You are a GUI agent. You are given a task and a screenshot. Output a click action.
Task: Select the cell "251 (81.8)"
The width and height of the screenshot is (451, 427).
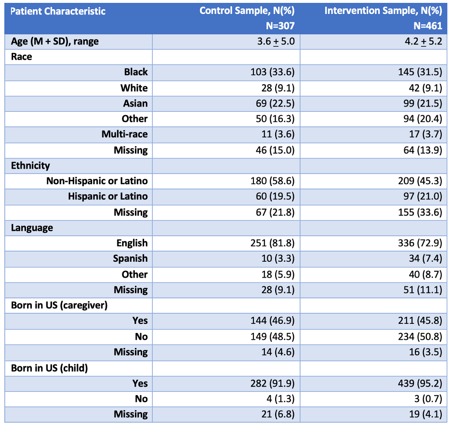click(x=272, y=243)
